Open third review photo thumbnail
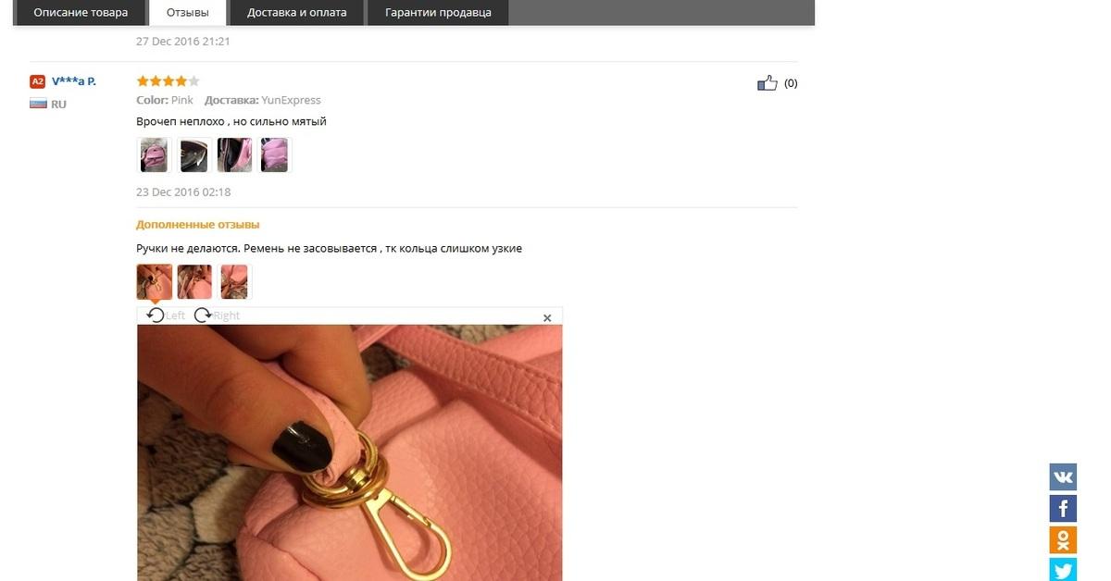 tap(234, 155)
